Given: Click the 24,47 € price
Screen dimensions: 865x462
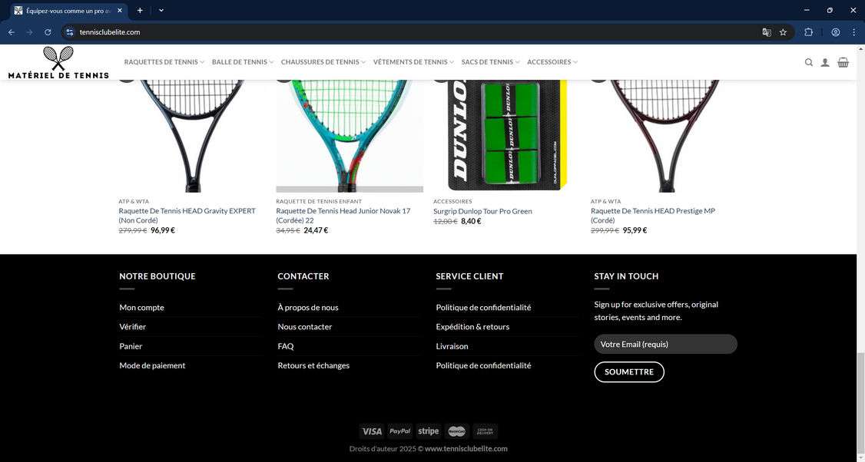Looking at the screenshot, I should (x=316, y=230).
